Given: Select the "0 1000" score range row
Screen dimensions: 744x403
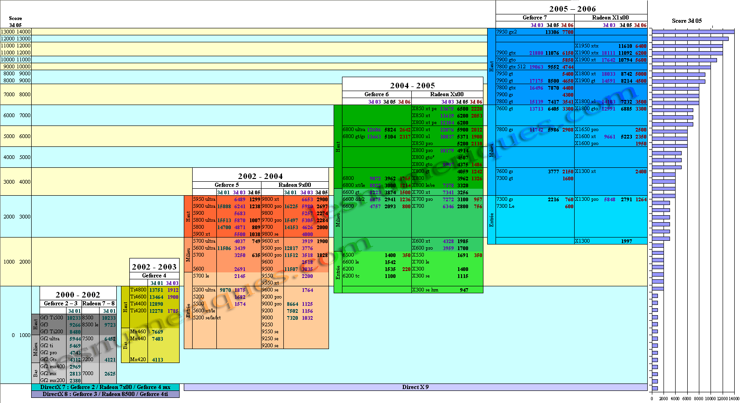Looking at the screenshot, I should 15,335.
